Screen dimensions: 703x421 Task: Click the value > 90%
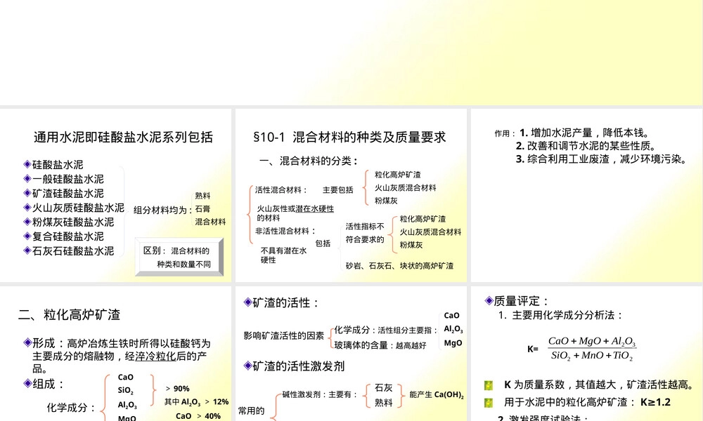pyautogui.click(x=178, y=388)
